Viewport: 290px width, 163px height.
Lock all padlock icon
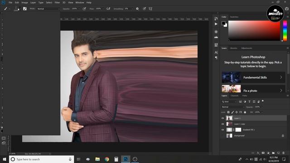point(245,112)
